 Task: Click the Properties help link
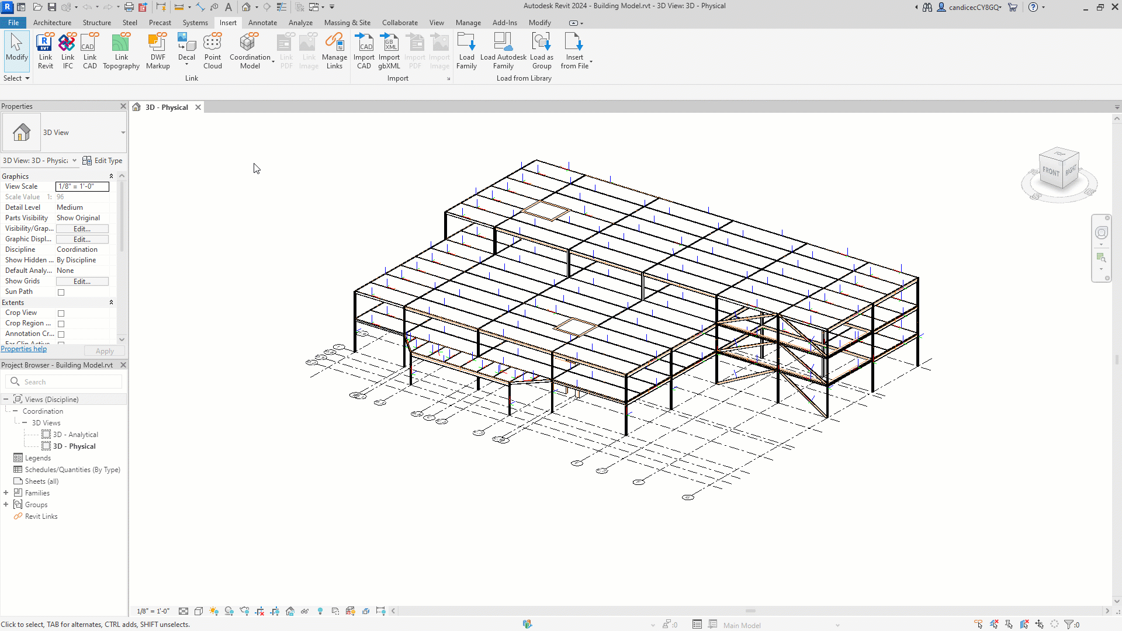[23, 349]
